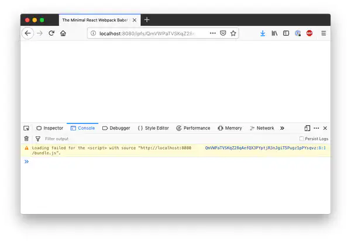
Task: Reload the current page
Action: 51,33
